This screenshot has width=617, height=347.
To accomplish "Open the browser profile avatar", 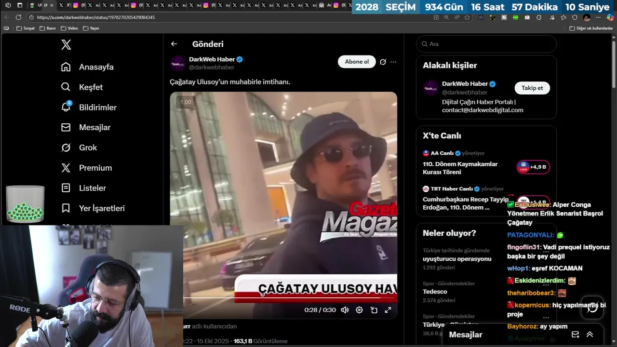I will pos(587,17).
